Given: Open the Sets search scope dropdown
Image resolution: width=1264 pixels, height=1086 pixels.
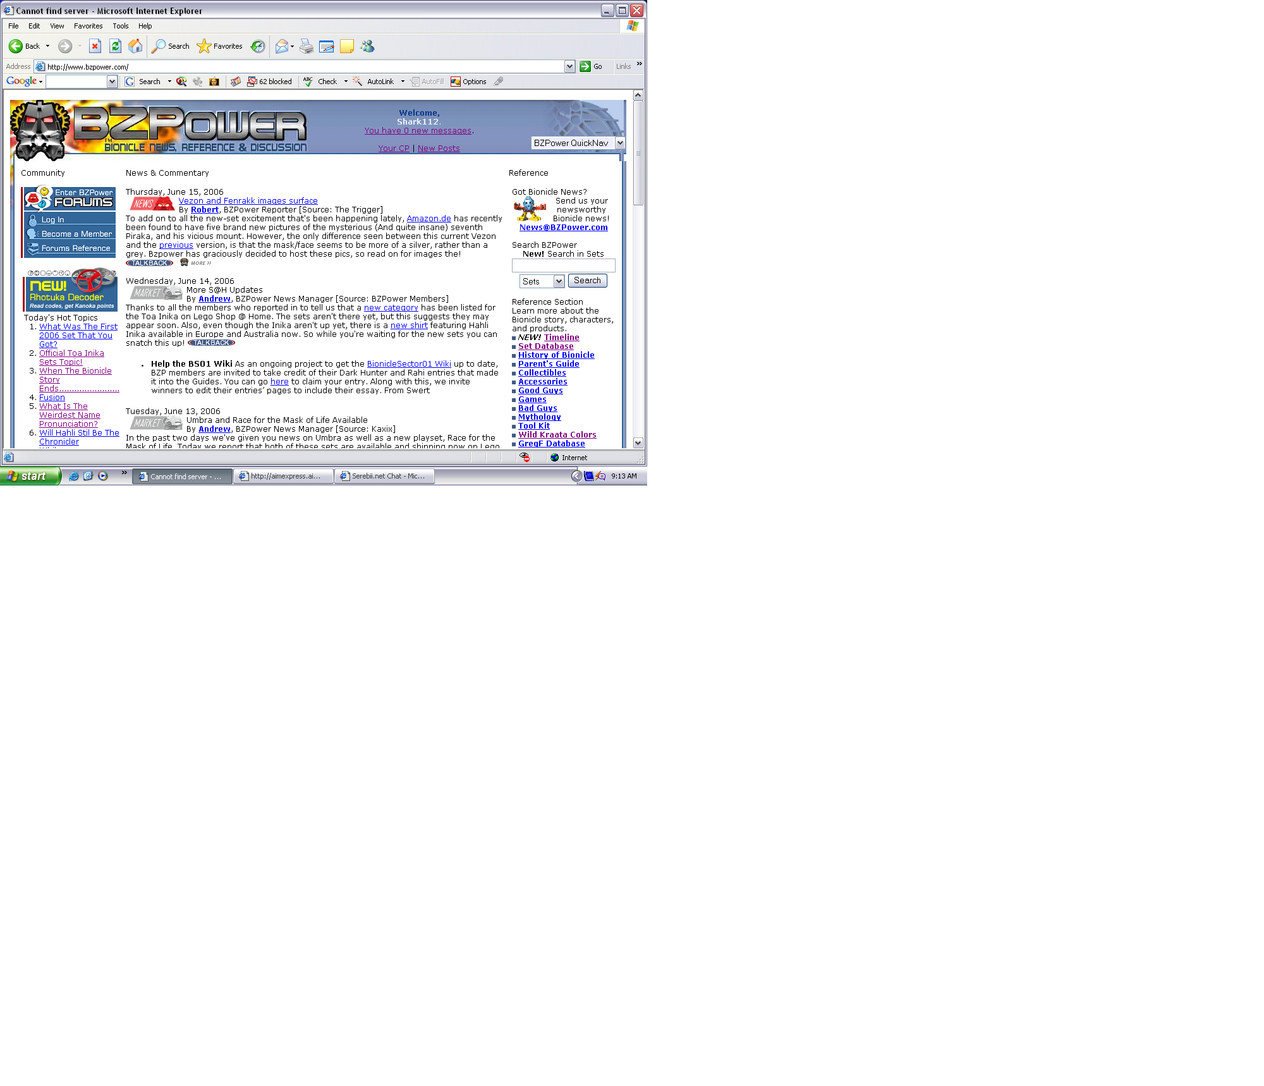Looking at the screenshot, I should pyautogui.click(x=559, y=281).
